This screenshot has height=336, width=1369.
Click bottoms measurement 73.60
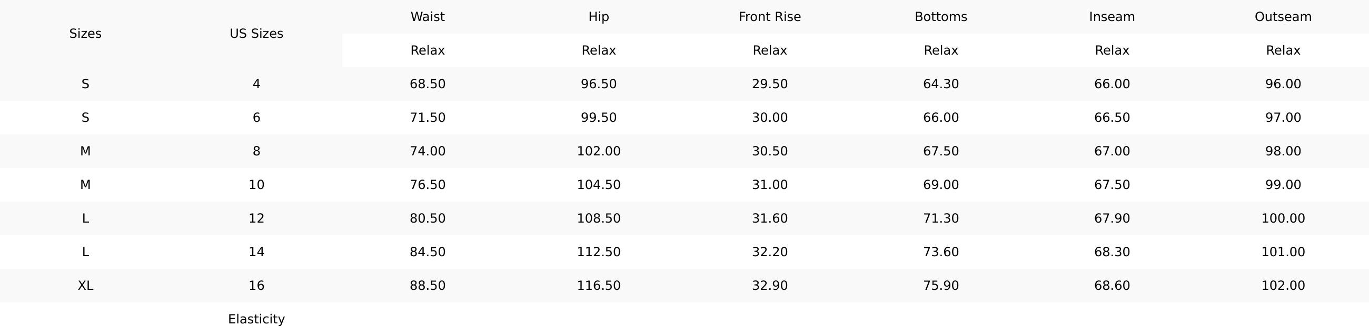tap(940, 251)
